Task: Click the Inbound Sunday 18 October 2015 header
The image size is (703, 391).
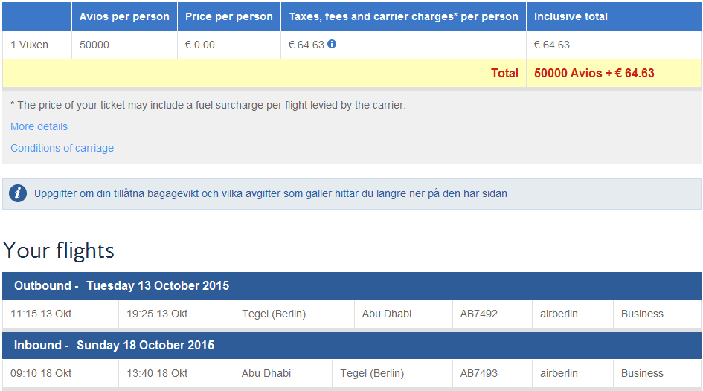Action: pos(115,345)
